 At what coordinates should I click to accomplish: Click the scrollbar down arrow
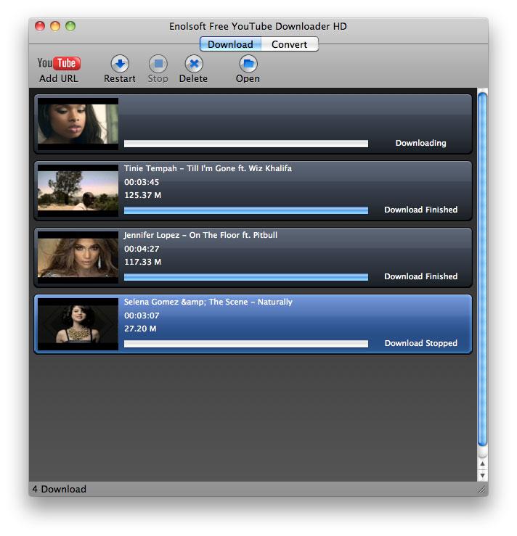pyautogui.click(x=482, y=476)
